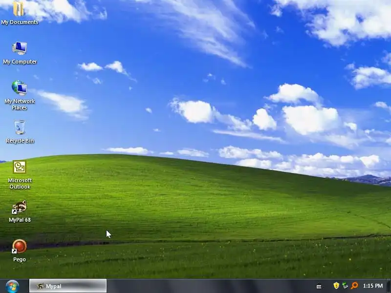391x293 pixels.
Task: Click the Show Desktop strip beside clock
Action: (389, 286)
